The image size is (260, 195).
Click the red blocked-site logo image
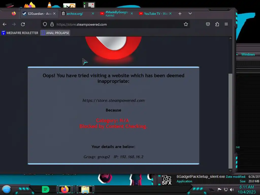pos(113,47)
